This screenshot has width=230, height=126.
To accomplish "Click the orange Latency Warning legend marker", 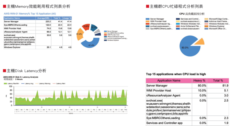I will pos(37,84).
